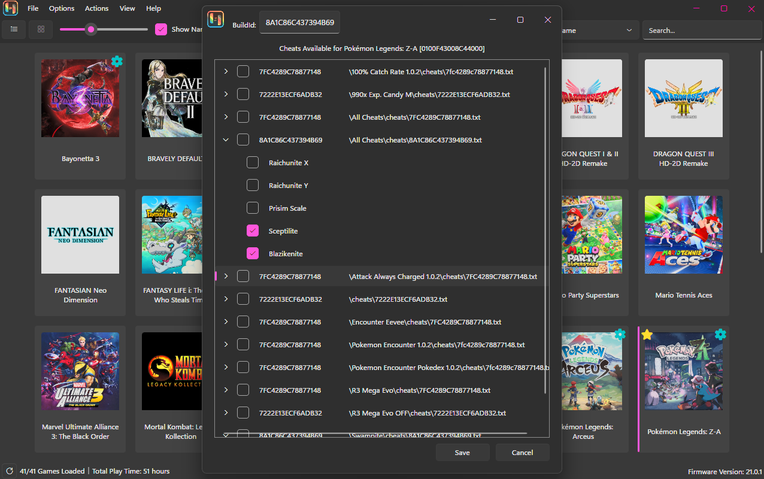Check the 990x Exp. Candy M cheat
This screenshot has width=764, height=479.
pos(243,95)
